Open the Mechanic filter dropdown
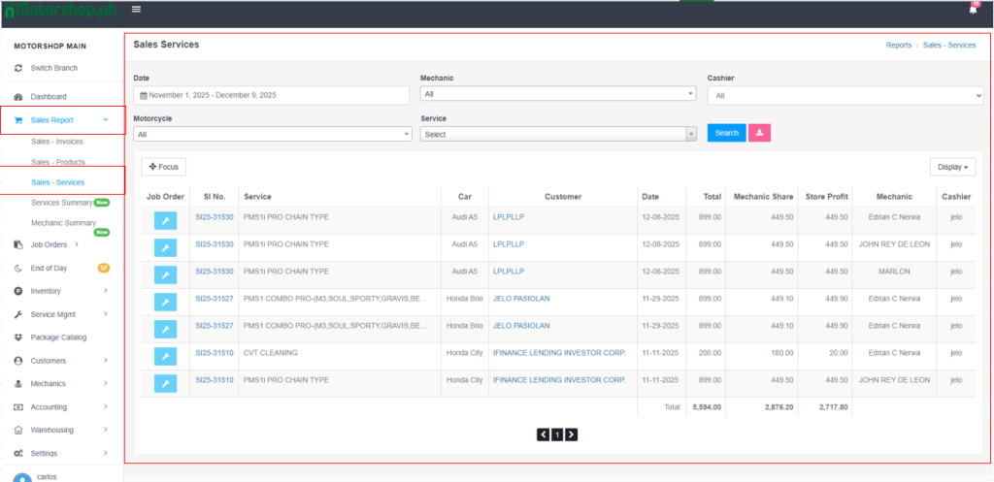Viewport: 994px width, 482px height. pyautogui.click(x=558, y=94)
